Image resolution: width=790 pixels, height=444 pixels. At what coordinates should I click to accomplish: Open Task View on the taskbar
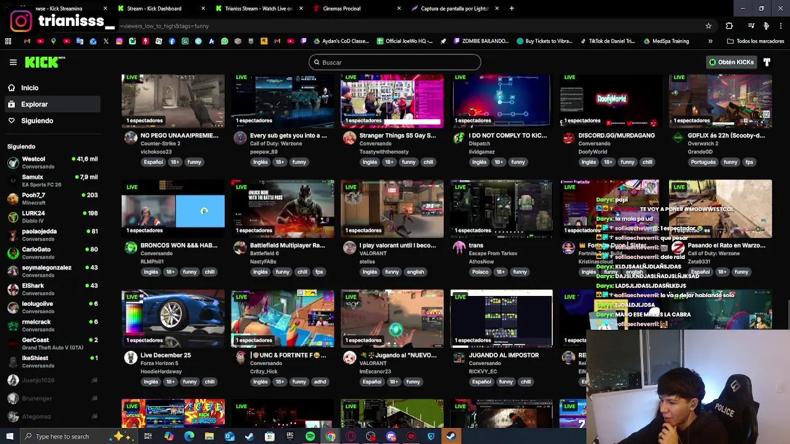pyautogui.click(x=148, y=437)
